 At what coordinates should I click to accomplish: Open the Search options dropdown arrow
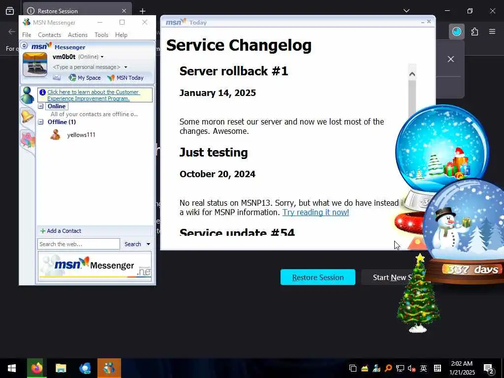point(148,244)
